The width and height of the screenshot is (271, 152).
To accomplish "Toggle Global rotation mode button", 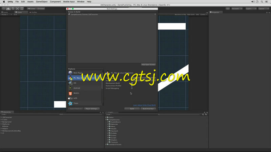I will [x=41, y=9].
